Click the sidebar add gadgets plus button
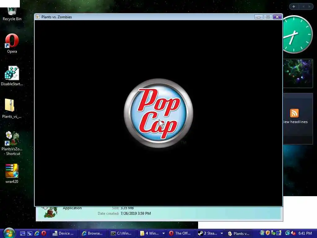 [294, 7]
